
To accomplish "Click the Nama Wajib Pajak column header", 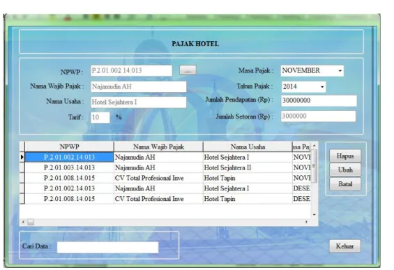I will point(158,147).
